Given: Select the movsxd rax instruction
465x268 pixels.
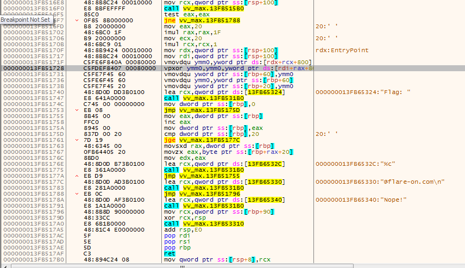Looking at the screenshot, I should [x=219, y=146].
